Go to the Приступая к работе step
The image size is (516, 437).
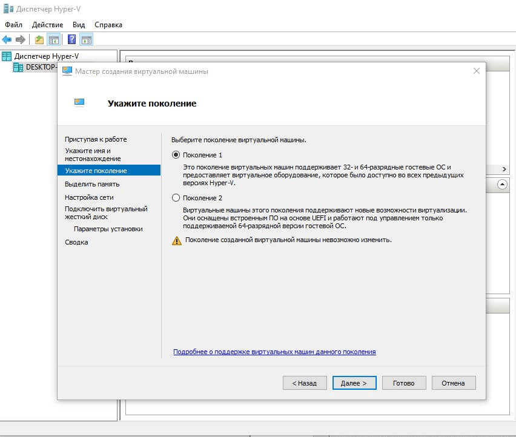96,139
